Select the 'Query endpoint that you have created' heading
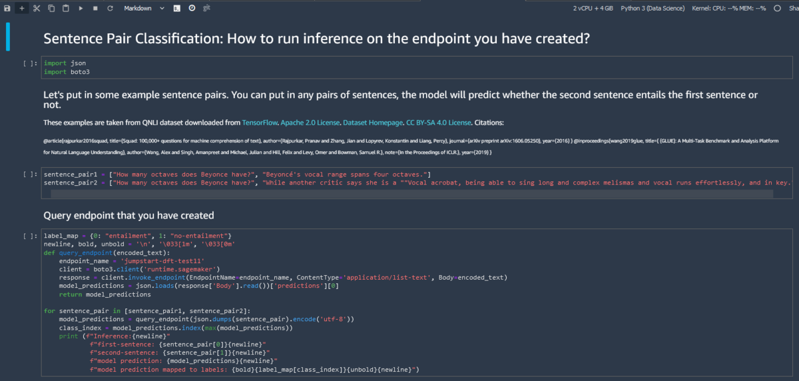This screenshot has width=799, height=381. click(x=129, y=215)
